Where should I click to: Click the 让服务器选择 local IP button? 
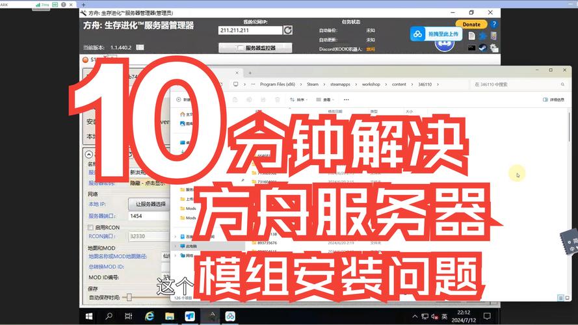(149, 203)
